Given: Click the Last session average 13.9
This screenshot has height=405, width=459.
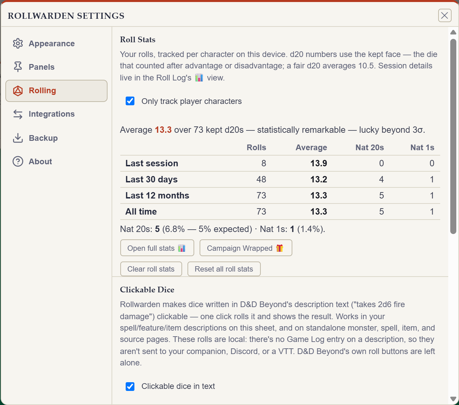Looking at the screenshot, I should tap(319, 163).
